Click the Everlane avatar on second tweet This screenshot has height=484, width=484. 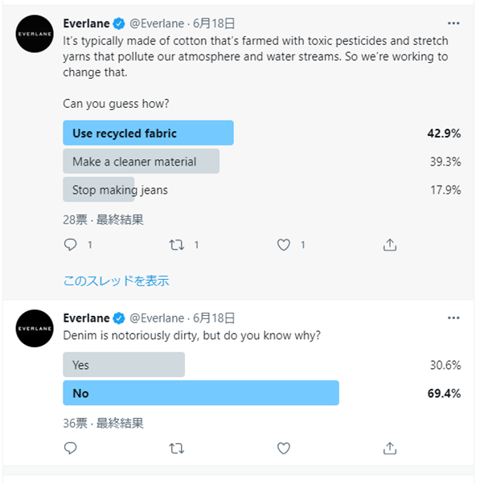point(35,328)
